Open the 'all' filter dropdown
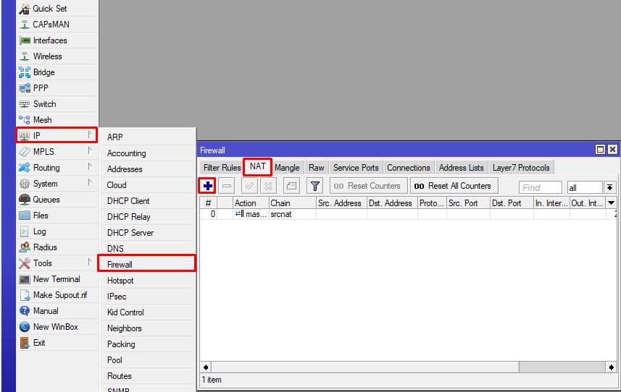Viewport: 621px width, 392px height. coord(610,187)
